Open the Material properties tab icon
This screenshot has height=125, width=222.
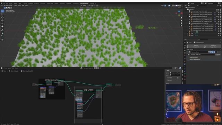point(185,76)
